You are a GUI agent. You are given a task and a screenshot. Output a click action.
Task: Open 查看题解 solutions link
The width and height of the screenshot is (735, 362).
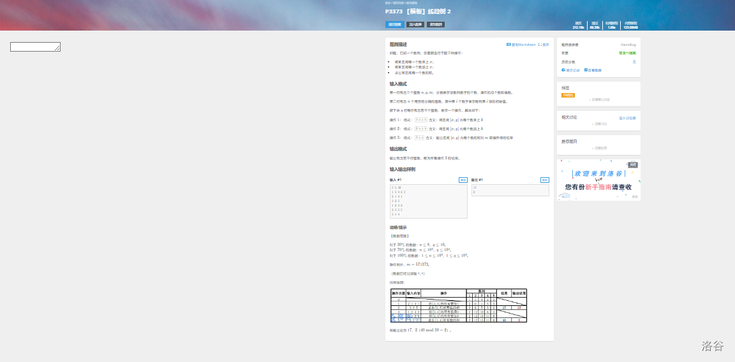click(593, 70)
